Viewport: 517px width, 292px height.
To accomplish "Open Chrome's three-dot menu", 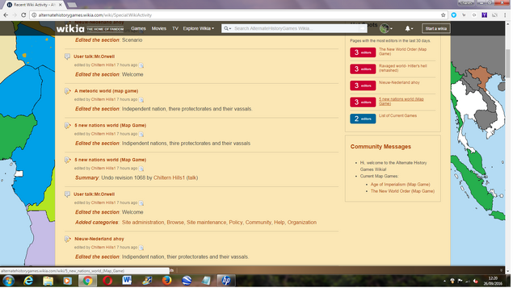I will coord(505,15).
